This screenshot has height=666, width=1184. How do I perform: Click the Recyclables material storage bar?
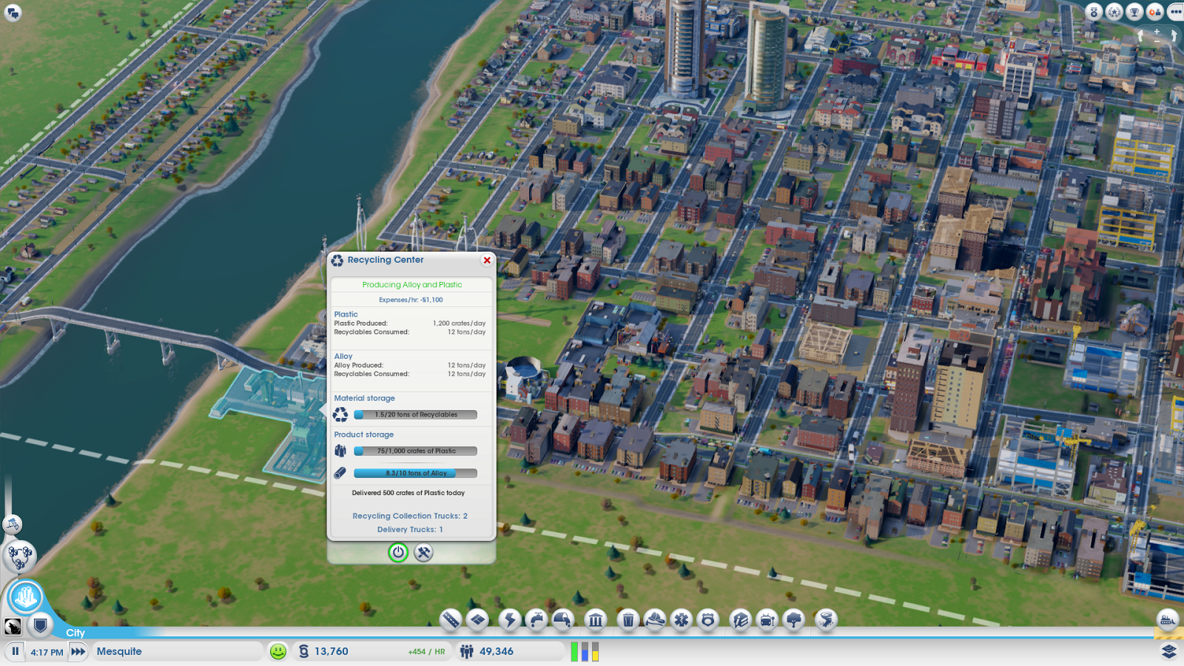416,414
